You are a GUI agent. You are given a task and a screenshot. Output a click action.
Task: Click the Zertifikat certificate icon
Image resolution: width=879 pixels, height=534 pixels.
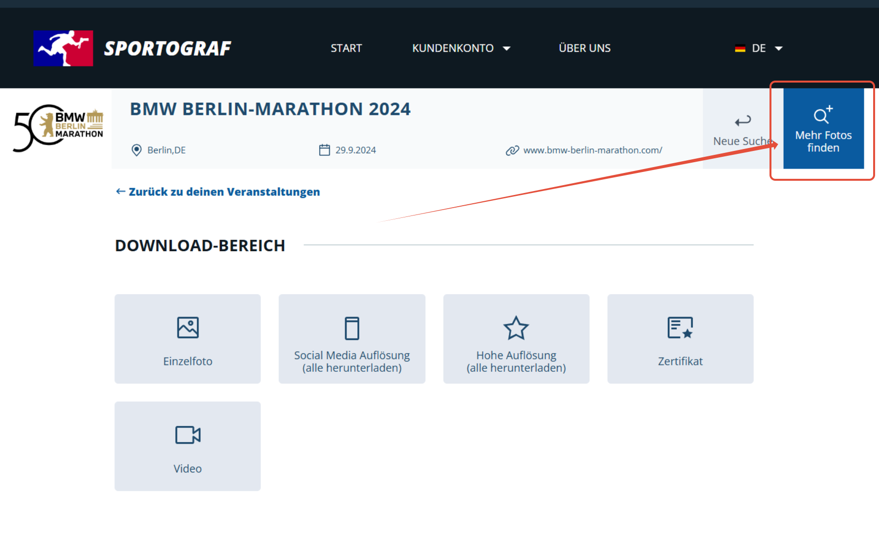(681, 328)
